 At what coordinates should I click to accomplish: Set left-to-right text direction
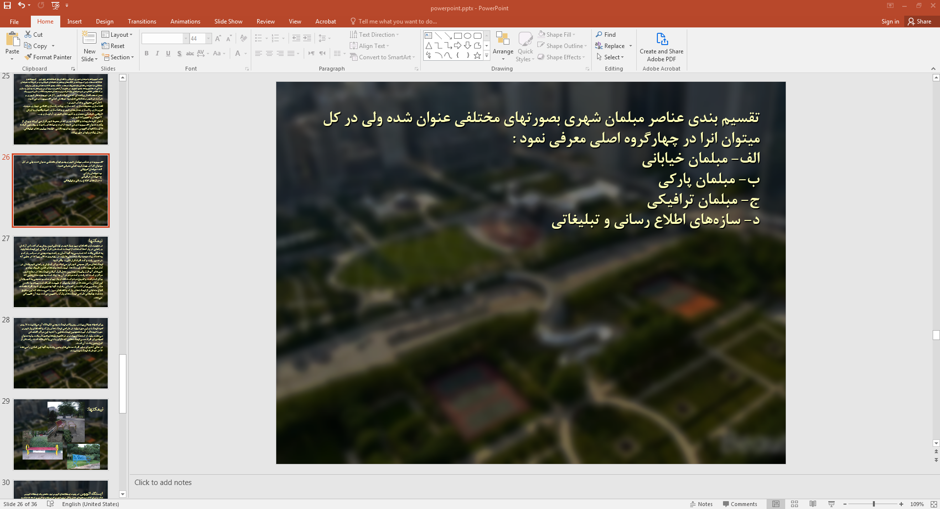[311, 53]
